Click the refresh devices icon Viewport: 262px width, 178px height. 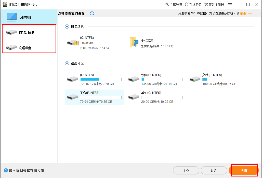point(92,13)
